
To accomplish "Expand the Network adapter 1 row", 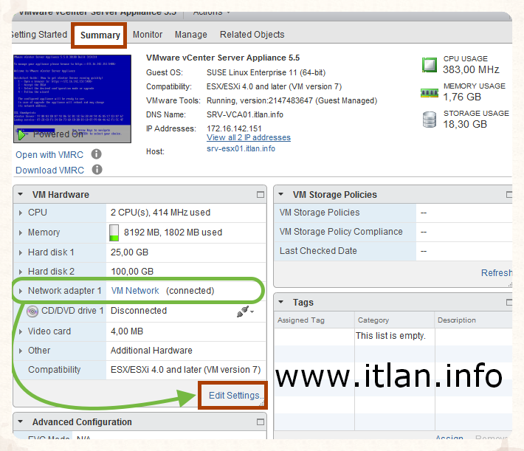I will pyautogui.click(x=21, y=291).
